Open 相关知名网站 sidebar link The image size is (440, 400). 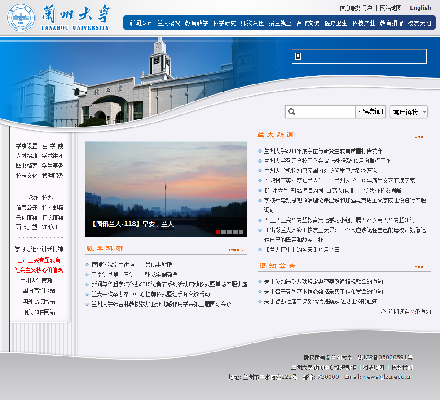[x=39, y=312]
